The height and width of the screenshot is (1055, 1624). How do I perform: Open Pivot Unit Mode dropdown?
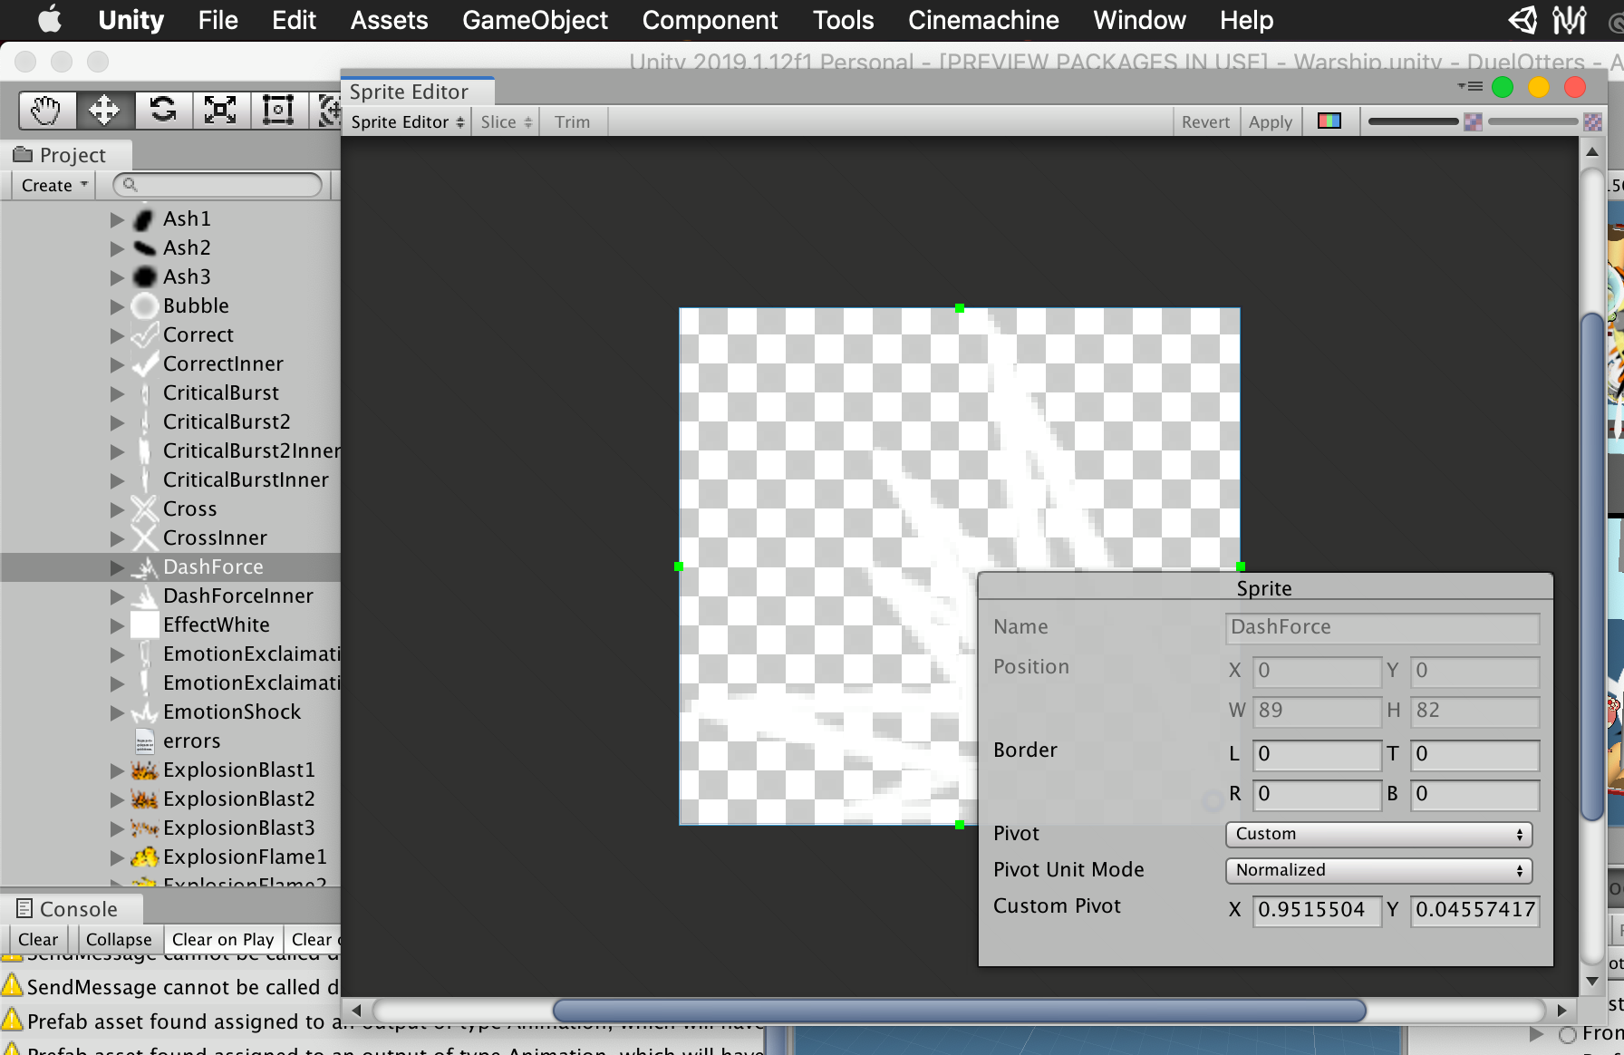click(x=1378, y=870)
